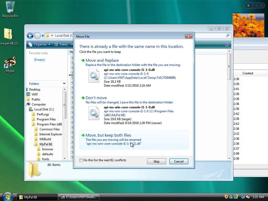Select Common Files folder in tree

tap(49, 129)
